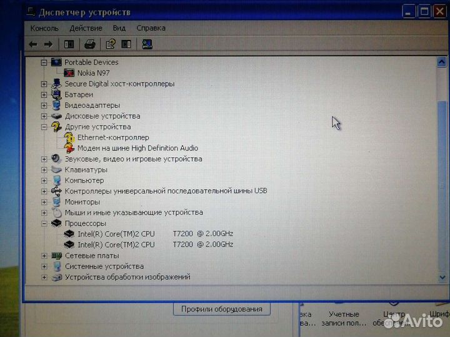
Task: Select the Nokia N97 device icon
Action: (x=69, y=73)
